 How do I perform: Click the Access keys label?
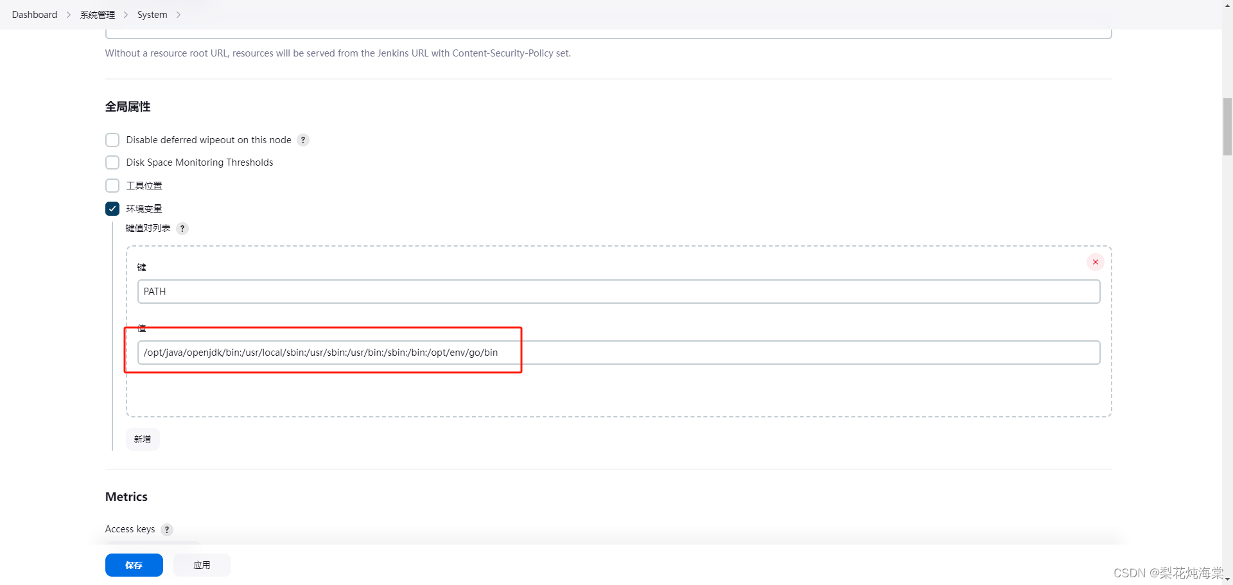click(130, 529)
